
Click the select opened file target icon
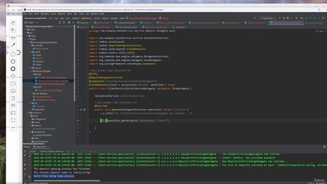point(60,22)
